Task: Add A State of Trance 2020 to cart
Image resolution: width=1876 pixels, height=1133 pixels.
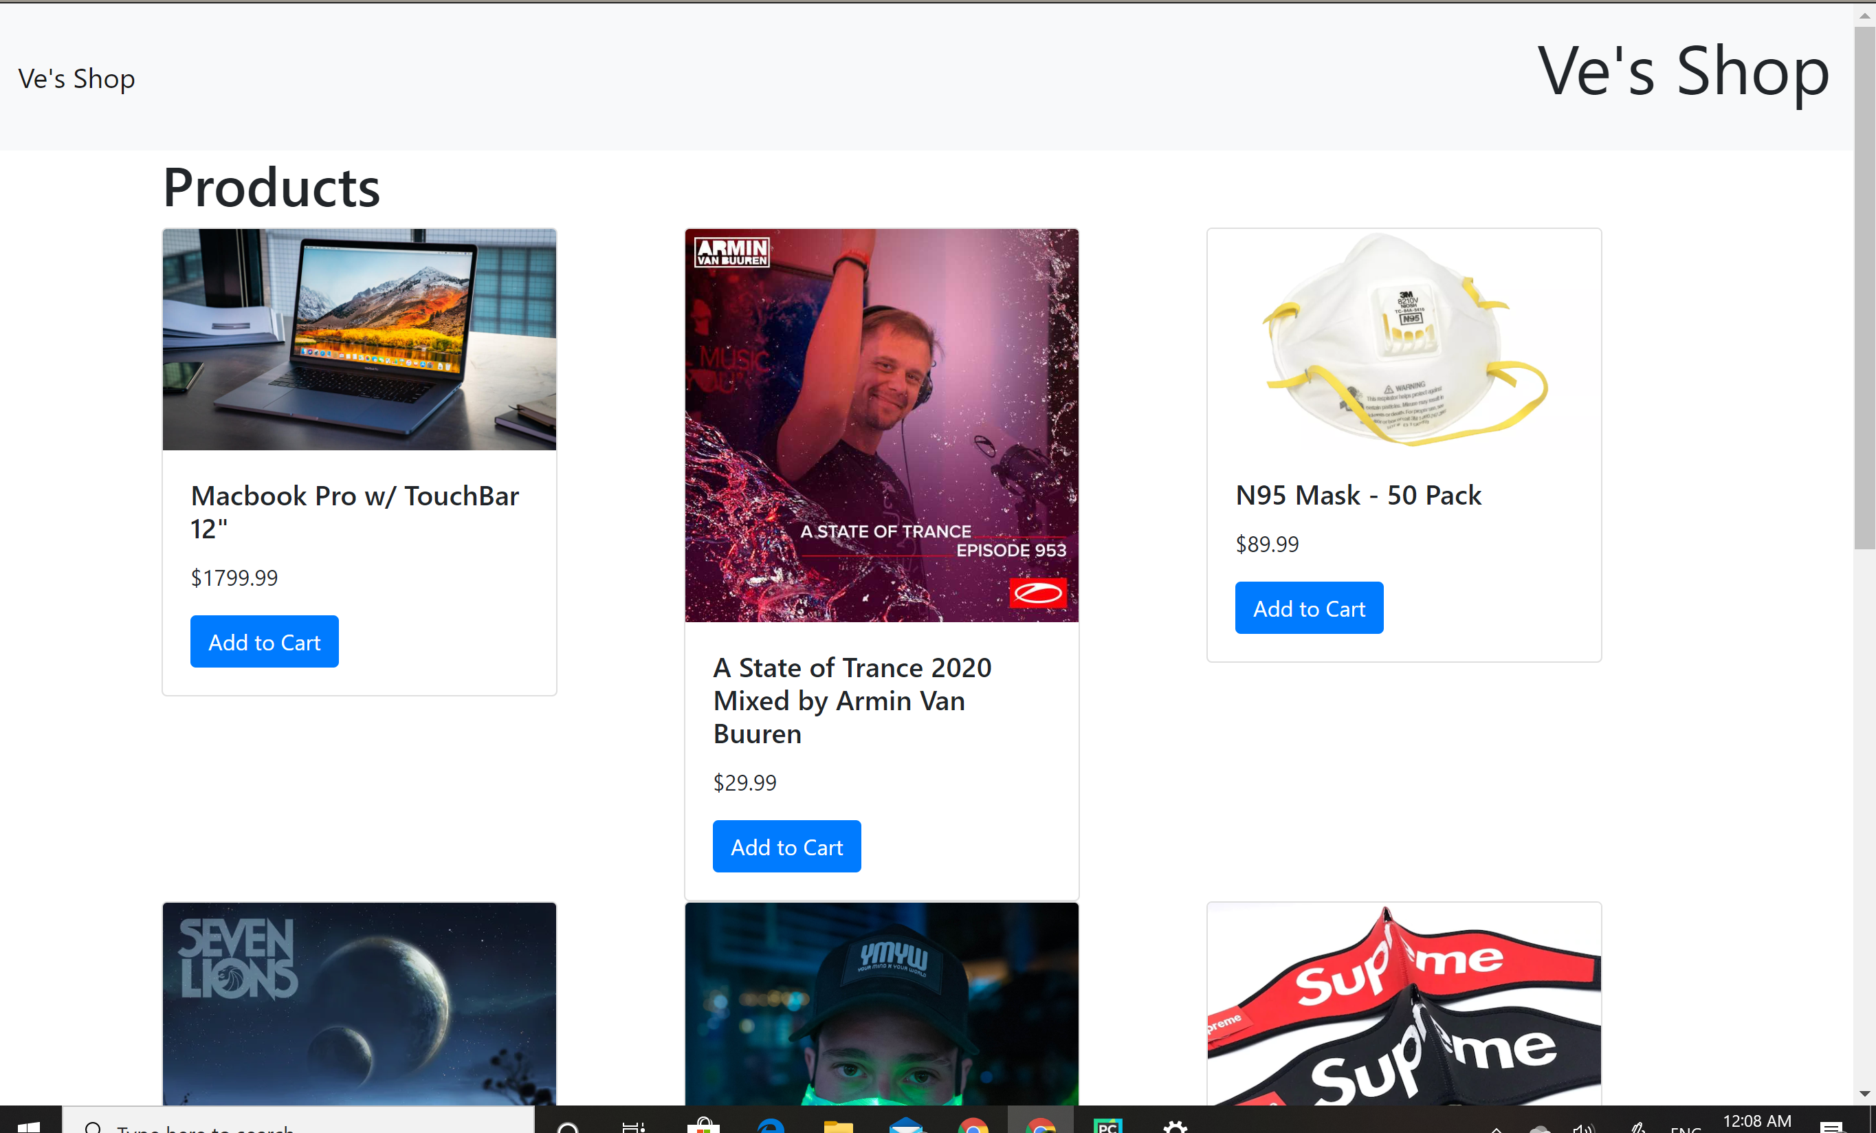Action: (786, 846)
